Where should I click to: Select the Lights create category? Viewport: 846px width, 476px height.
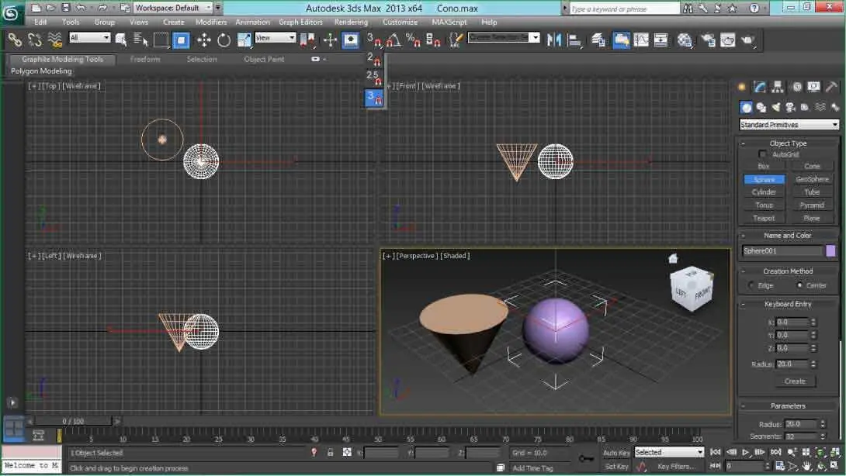coord(776,107)
